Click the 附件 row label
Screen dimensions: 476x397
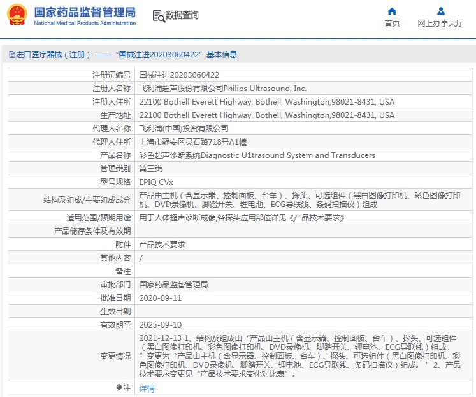(123, 244)
